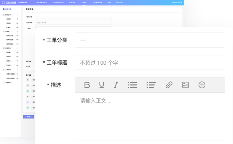The height and width of the screenshot is (144, 233).
Task: Click the 新建工单 plus icon in sidebar
Action: (x=4, y=9)
